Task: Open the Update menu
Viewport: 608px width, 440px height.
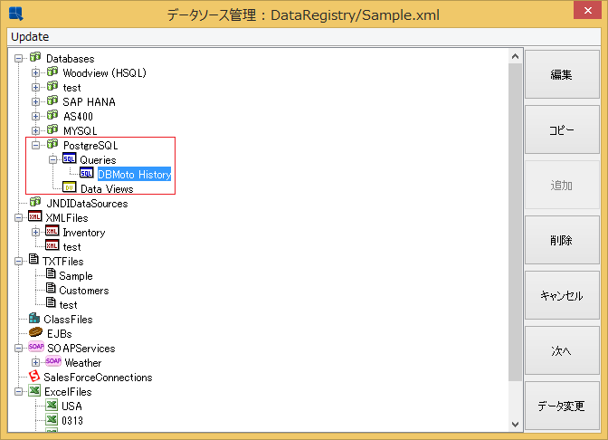Action: click(x=30, y=37)
